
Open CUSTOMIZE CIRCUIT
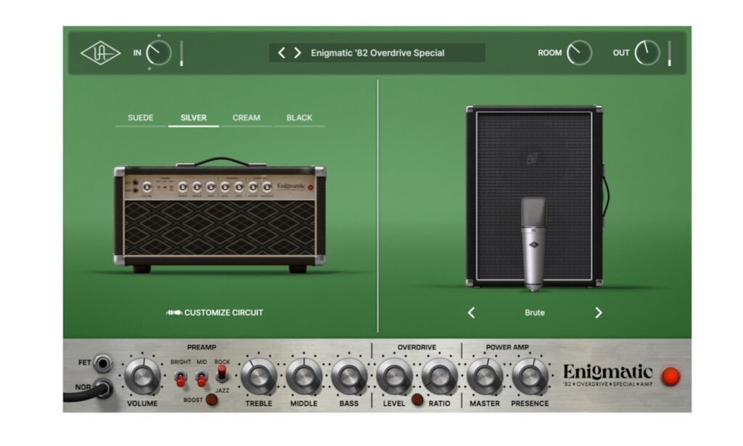[215, 312]
